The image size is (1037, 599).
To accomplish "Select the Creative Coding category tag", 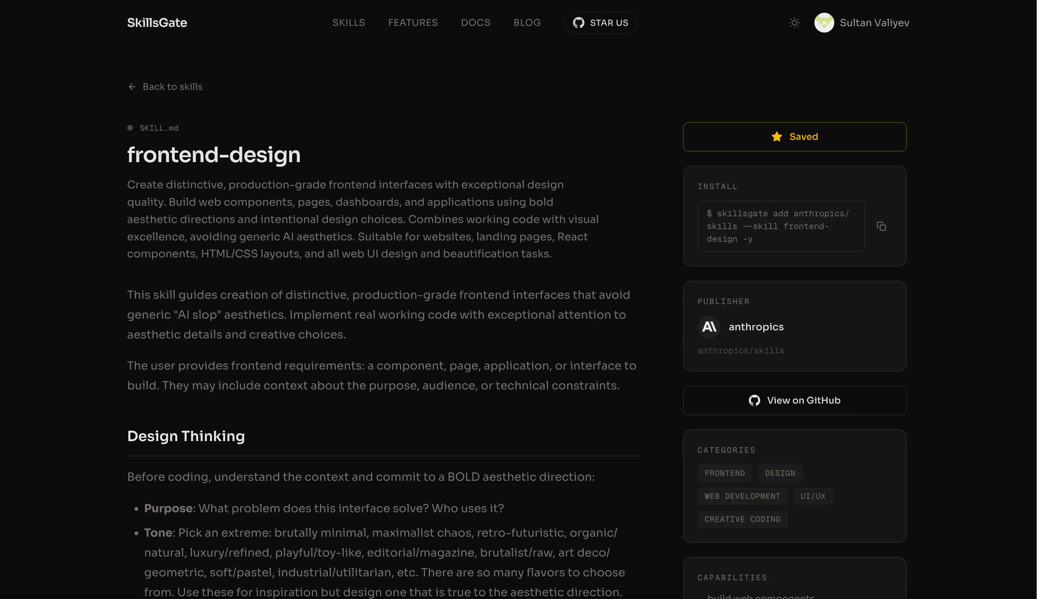I will (742, 519).
